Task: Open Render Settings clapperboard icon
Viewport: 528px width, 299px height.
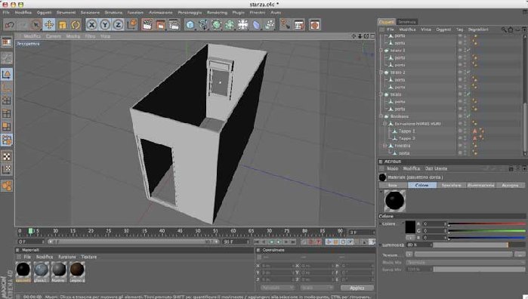Action: (x=174, y=25)
